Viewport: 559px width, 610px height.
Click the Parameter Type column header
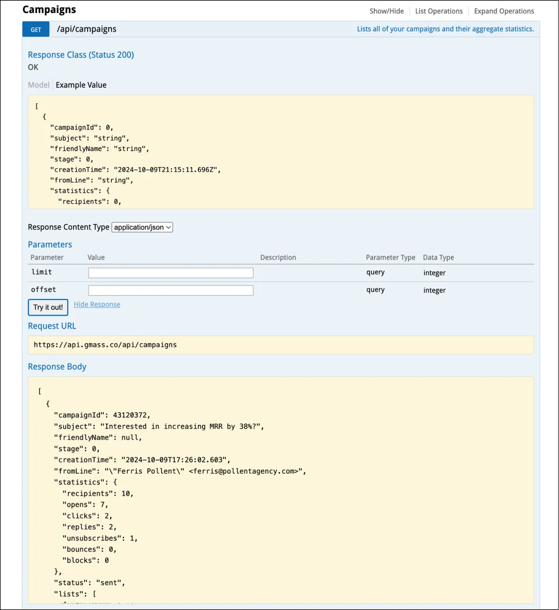(x=390, y=257)
